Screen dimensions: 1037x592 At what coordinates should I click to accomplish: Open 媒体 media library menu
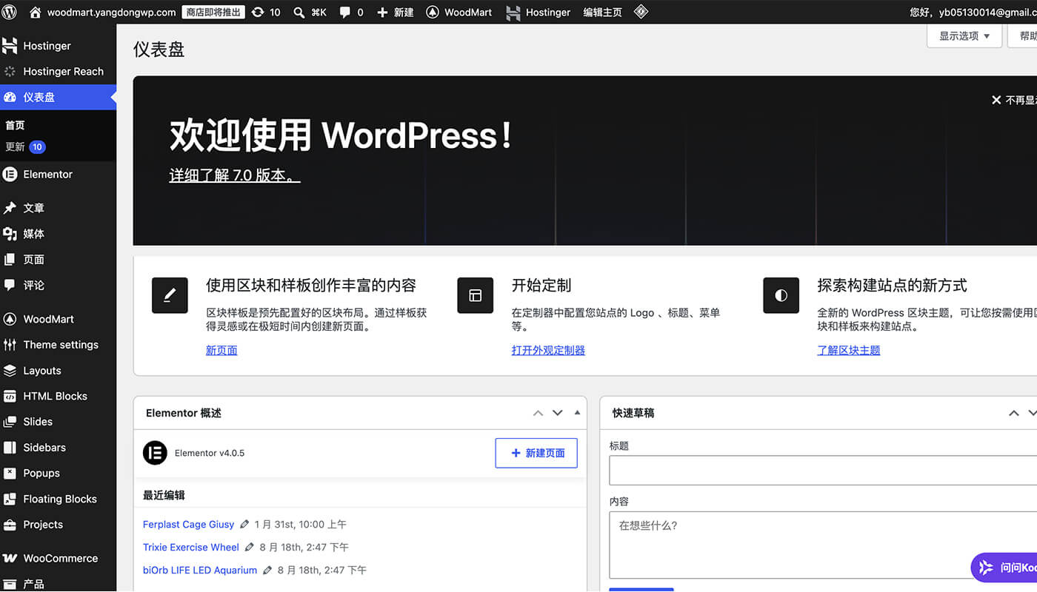[58, 234]
